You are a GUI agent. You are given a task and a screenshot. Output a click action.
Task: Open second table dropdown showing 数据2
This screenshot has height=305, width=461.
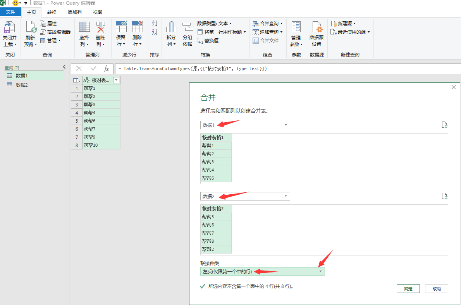[245, 196]
